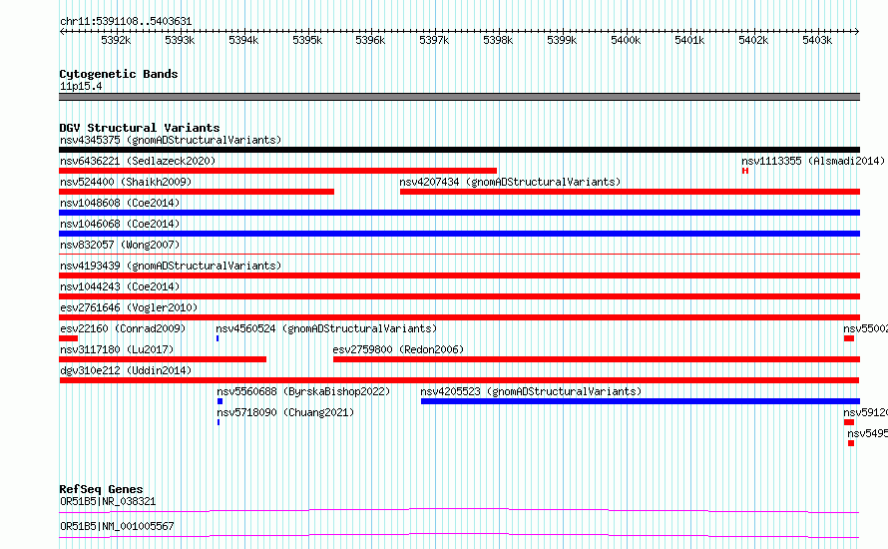Select the 5393k ruler position label

coord(180,40)
